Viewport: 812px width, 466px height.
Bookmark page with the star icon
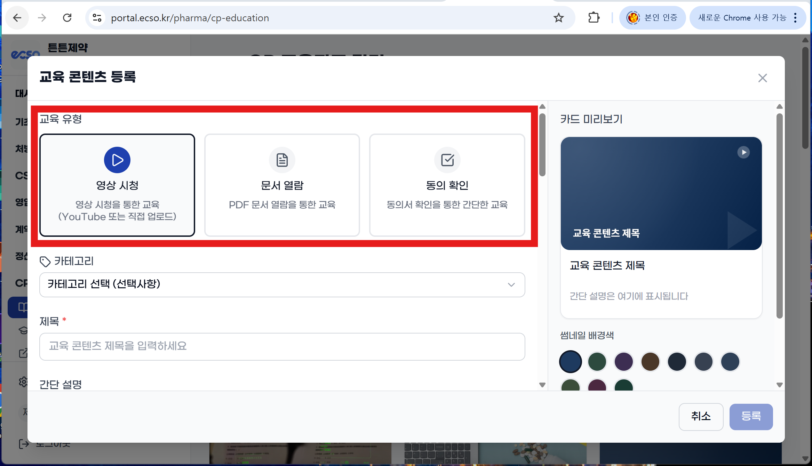pos(558,18)
